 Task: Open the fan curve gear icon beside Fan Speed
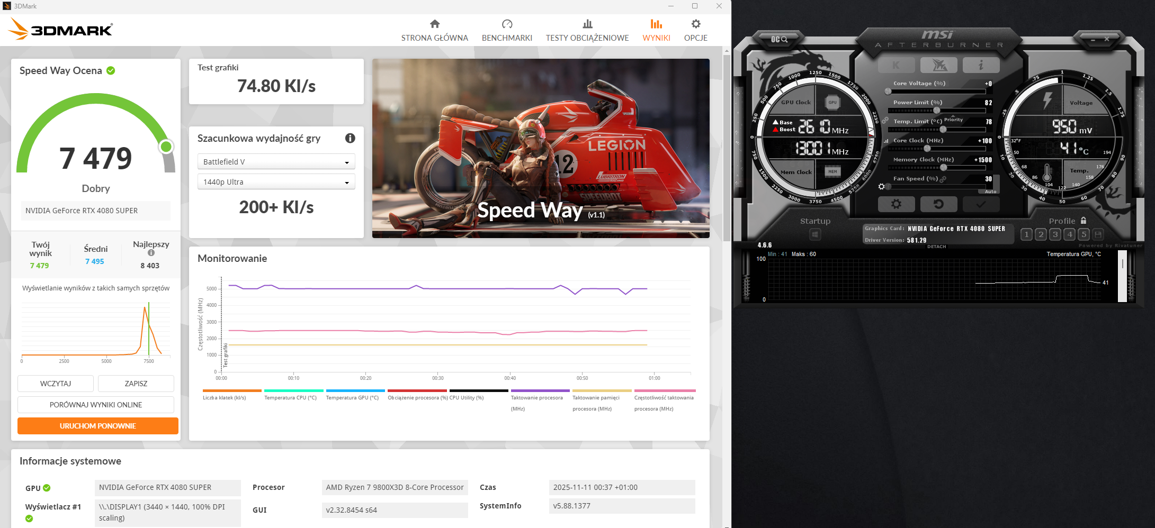[x=881, y=187]
